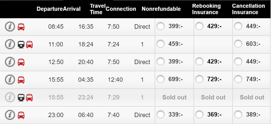The height and width of the screenshot is (124, 272).
Task: Click info icon for 12:50 departure
Action: tap(10, 62)
